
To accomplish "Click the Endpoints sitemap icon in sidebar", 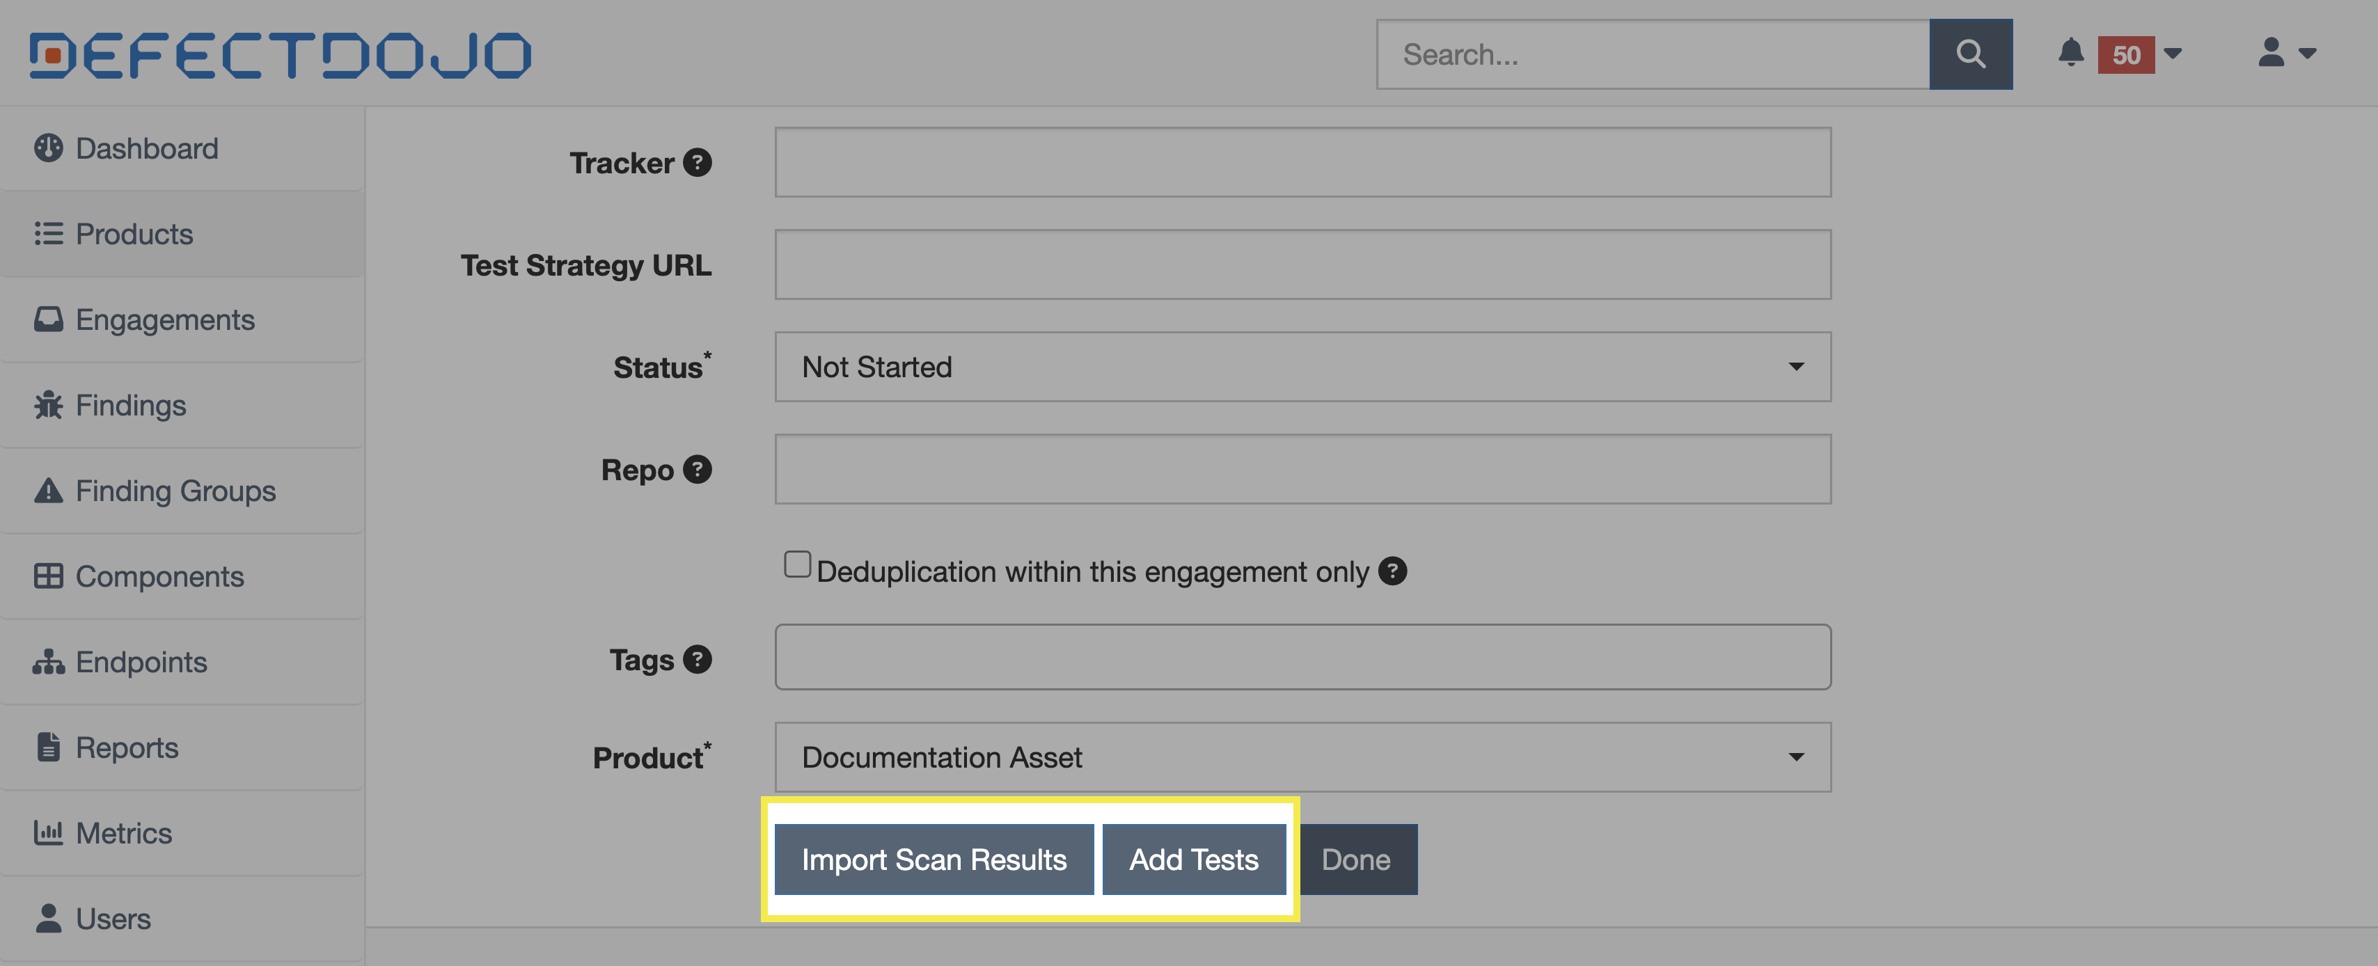I will (48, 662).
